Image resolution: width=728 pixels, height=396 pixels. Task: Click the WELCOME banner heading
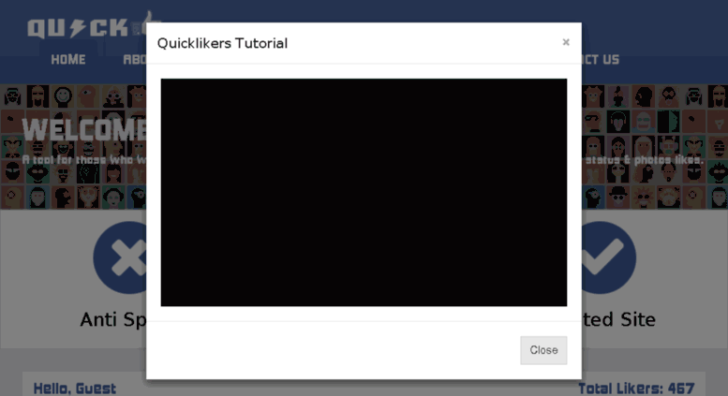(x=84, y=129)
